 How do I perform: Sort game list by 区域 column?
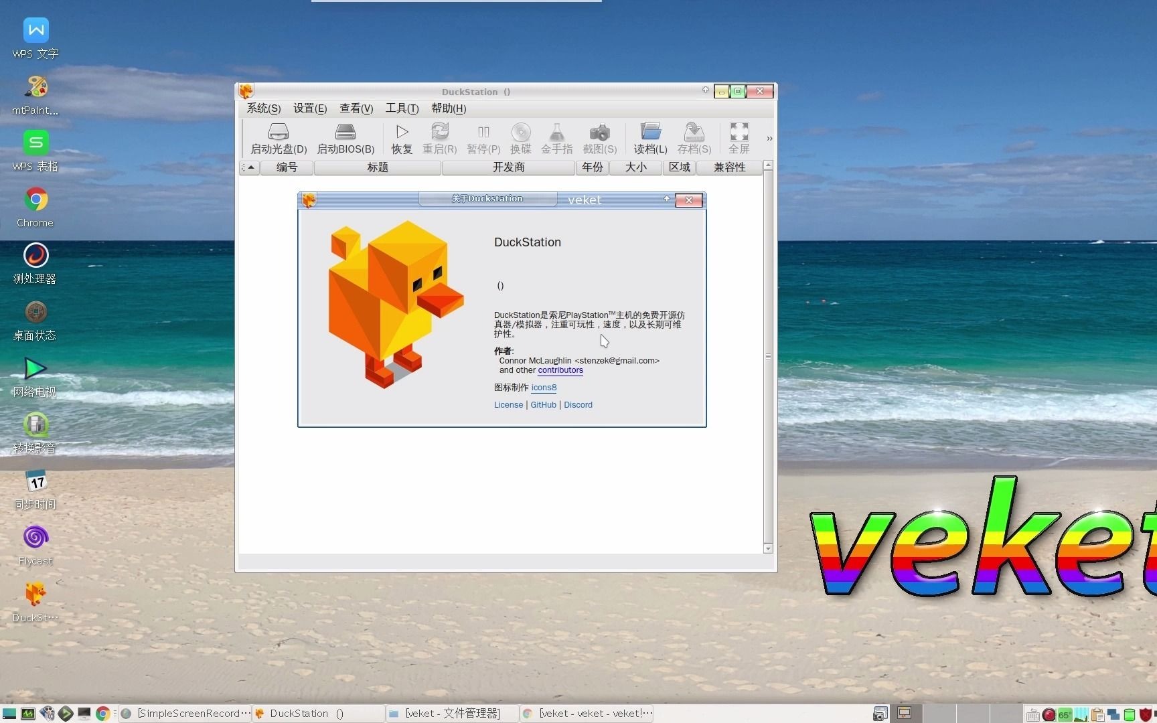679,167
